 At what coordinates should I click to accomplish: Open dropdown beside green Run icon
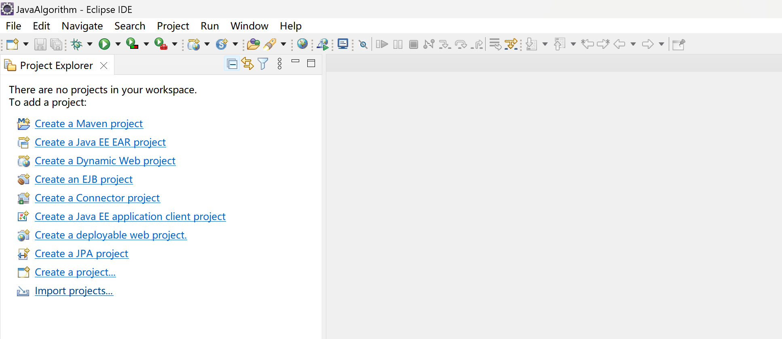click(x=118, y=44)
